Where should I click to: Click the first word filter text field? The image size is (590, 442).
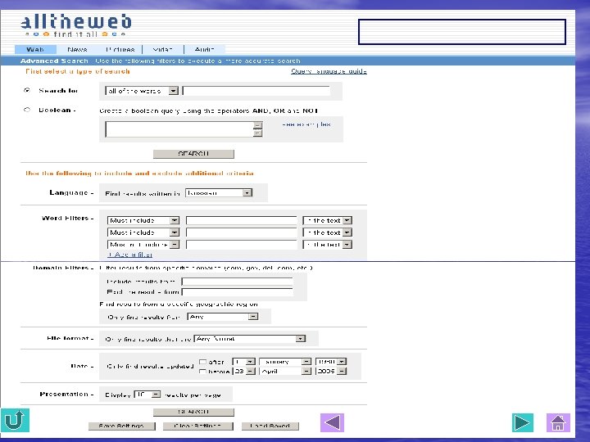tap(241, 221)
